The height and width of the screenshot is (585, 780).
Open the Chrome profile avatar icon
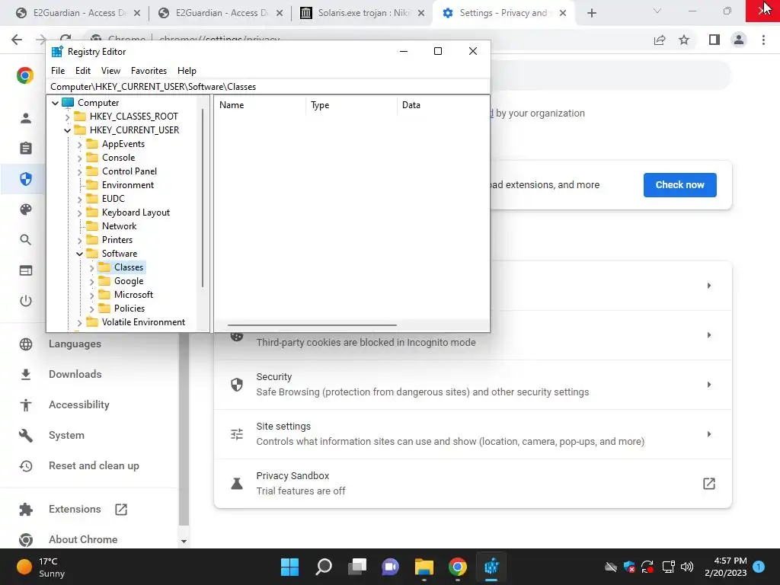point(739,40)
